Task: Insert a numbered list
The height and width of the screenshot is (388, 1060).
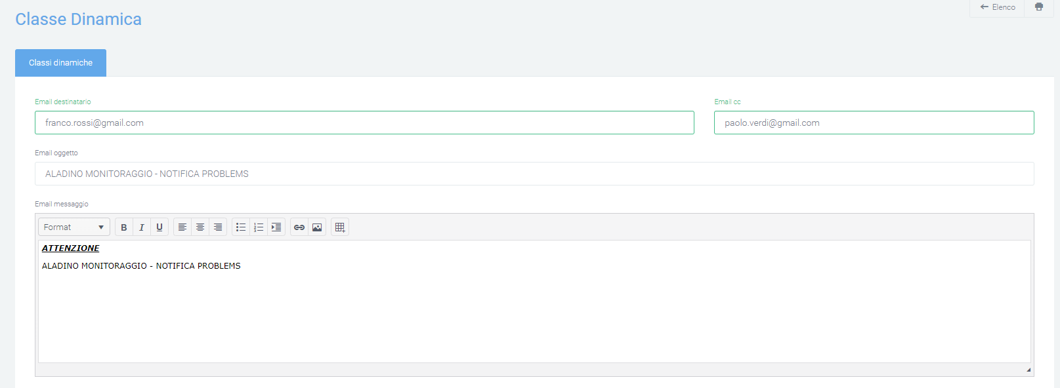Action: pyautogui.click(x=259, y=227)
